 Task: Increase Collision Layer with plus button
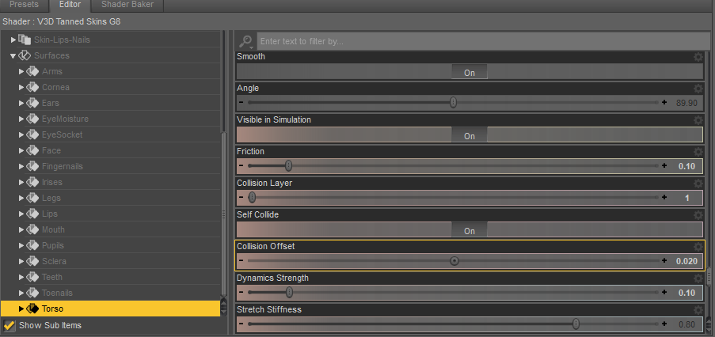click(x=664, y=198)
